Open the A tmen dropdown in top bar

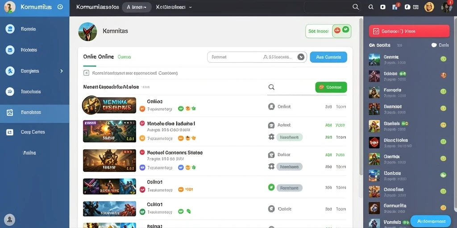point(137,7)
